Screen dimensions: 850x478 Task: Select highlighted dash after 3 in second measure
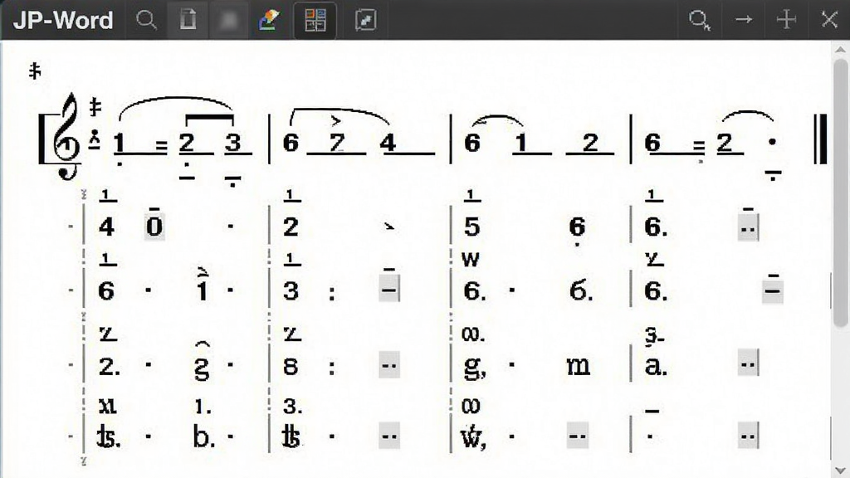point(389,288)
